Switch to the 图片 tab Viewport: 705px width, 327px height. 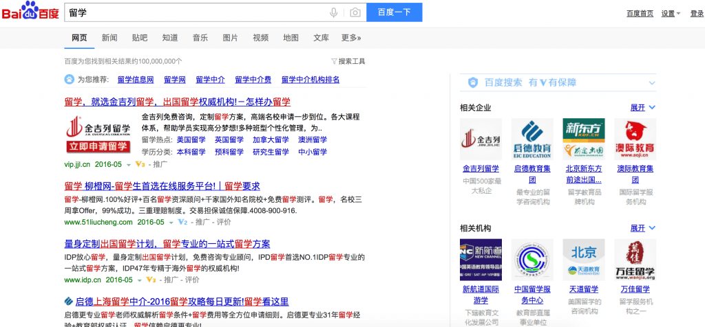click(x=230, y=38)
